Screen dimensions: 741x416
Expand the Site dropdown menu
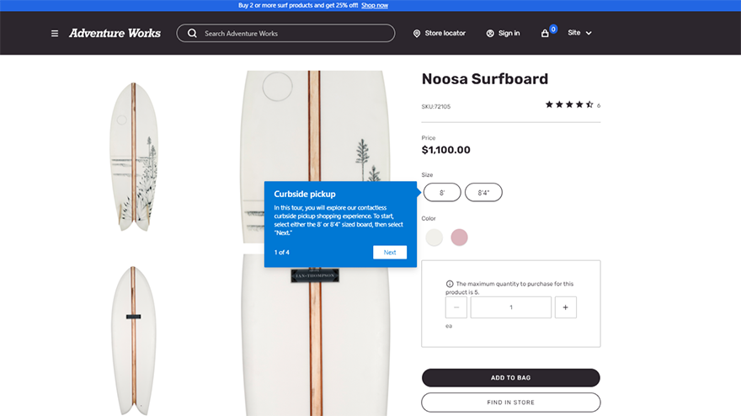pyautogui.click(x=580, y=33)
